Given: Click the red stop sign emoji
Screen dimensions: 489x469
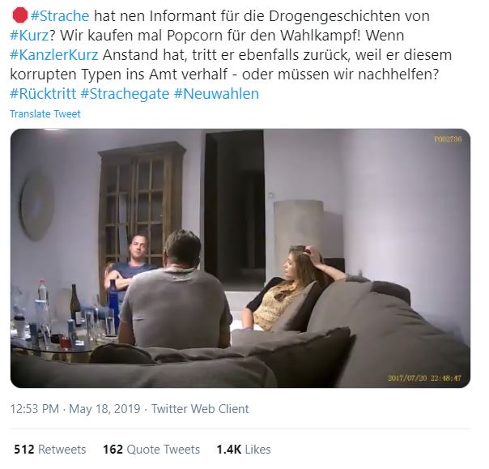Looking at the screenshot, I should click(19, 15).
